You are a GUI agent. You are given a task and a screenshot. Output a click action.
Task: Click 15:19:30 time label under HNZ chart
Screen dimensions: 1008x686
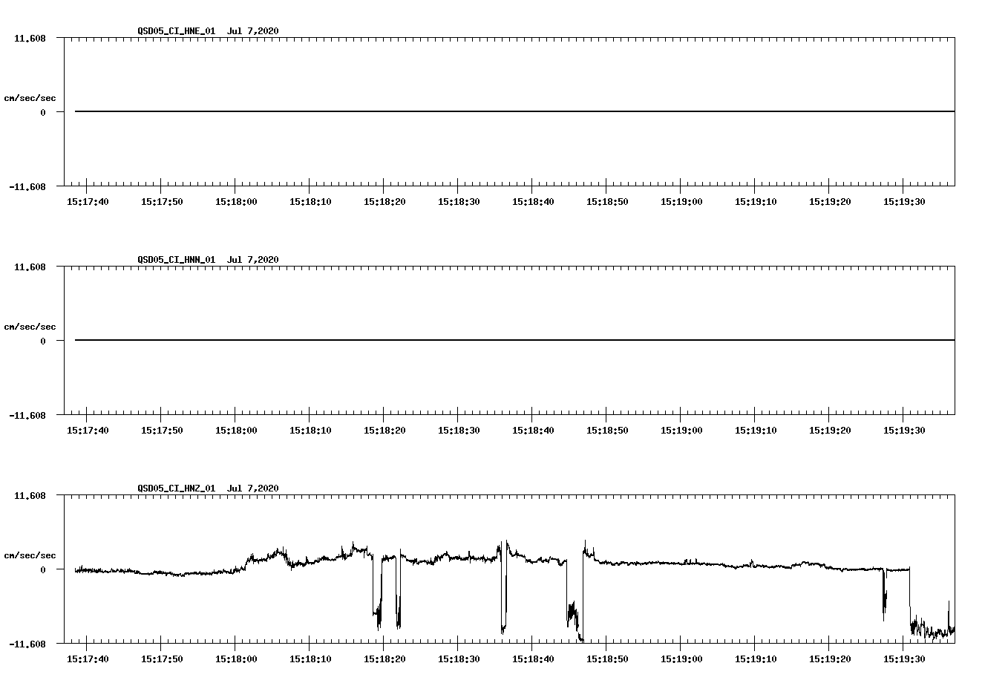click(x=904, y=659)
